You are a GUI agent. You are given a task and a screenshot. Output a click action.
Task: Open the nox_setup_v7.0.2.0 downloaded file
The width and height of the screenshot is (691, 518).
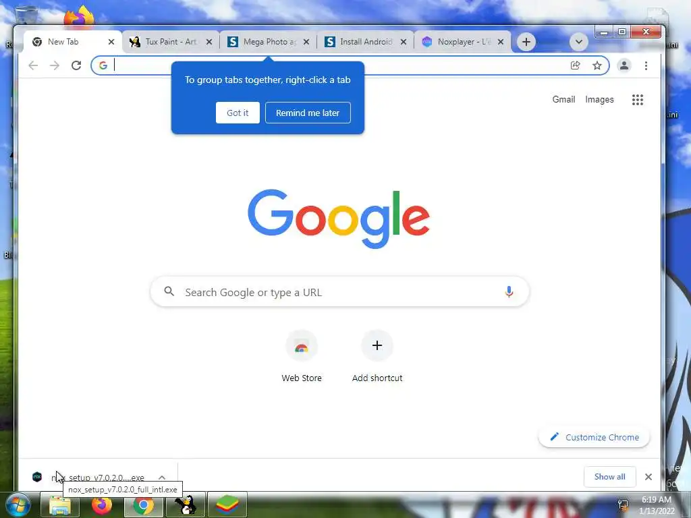pos(98,478)
